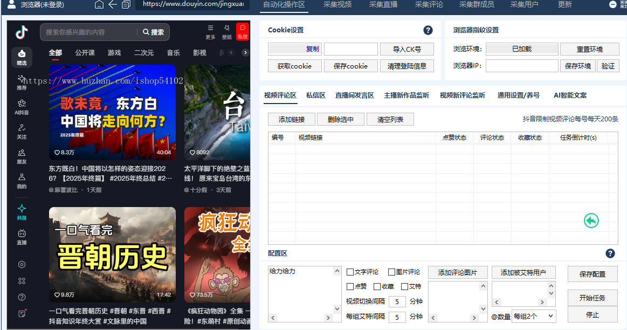Viewport: 627px width, 330px height.
Task: Click the 保存cookie button
Action: click(x=350, y=66)
